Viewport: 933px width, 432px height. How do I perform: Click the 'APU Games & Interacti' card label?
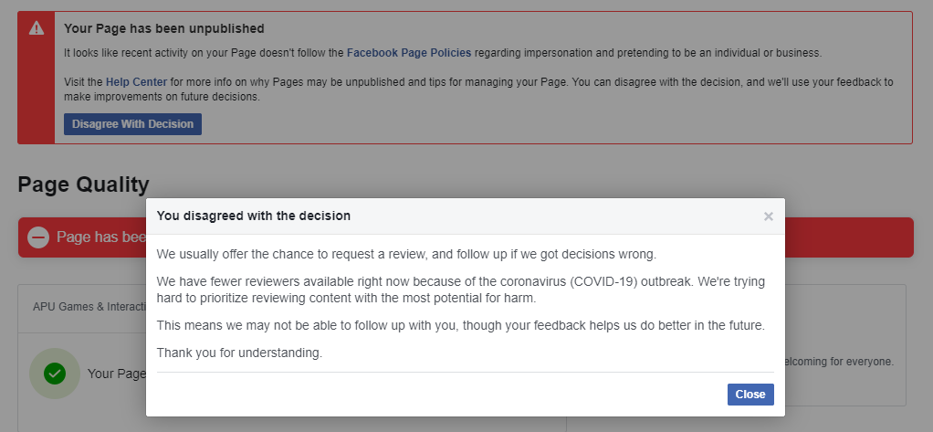tap(89, 307)
